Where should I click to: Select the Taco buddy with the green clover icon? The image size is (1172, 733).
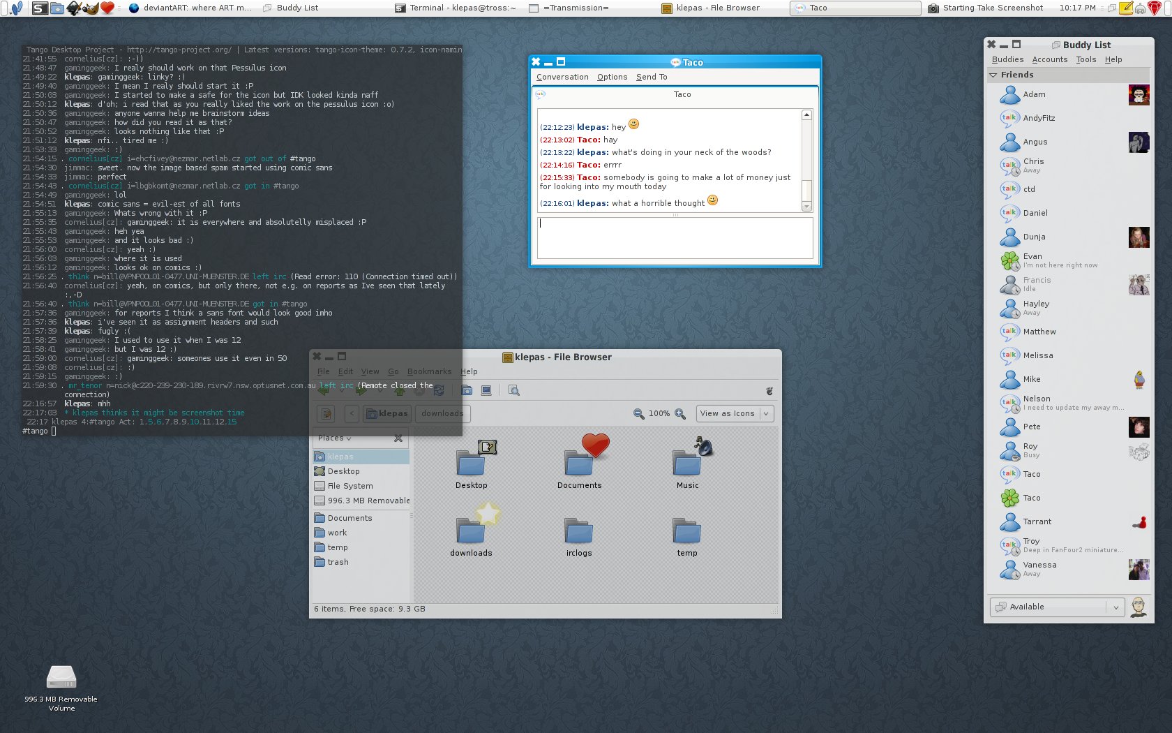[1069, 498]
